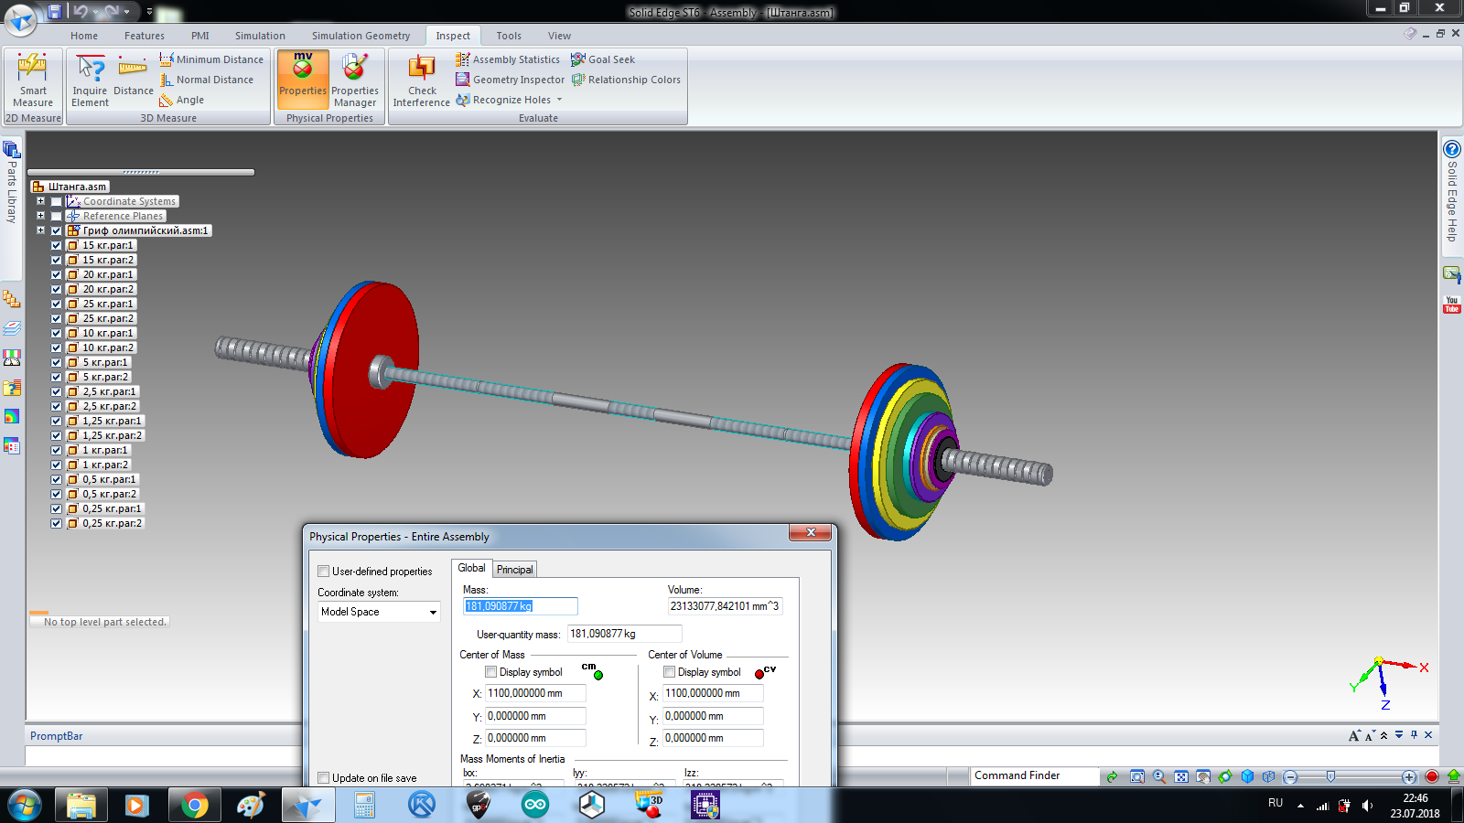The width and height of the screenshot is (1464, 823).
Task: Open the Properties Manager
Action: click(355, 80)
